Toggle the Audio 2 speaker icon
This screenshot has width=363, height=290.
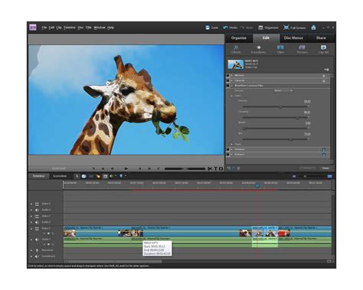37,223
